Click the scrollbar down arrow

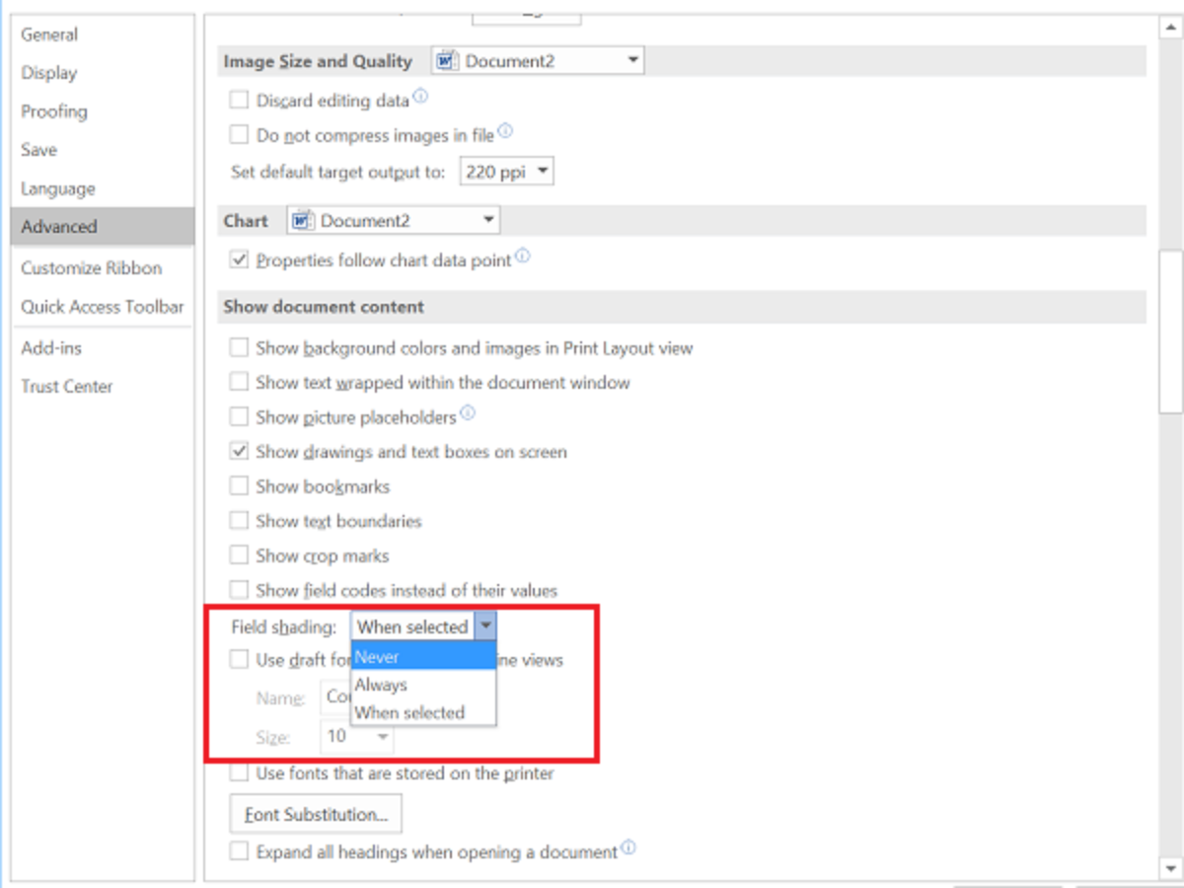(1170, 866)
